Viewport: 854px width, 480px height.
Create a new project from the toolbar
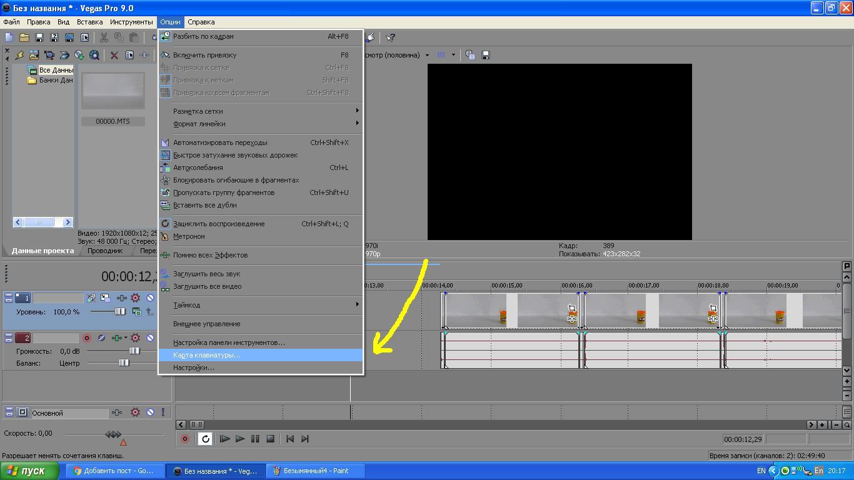click(9, 38)
